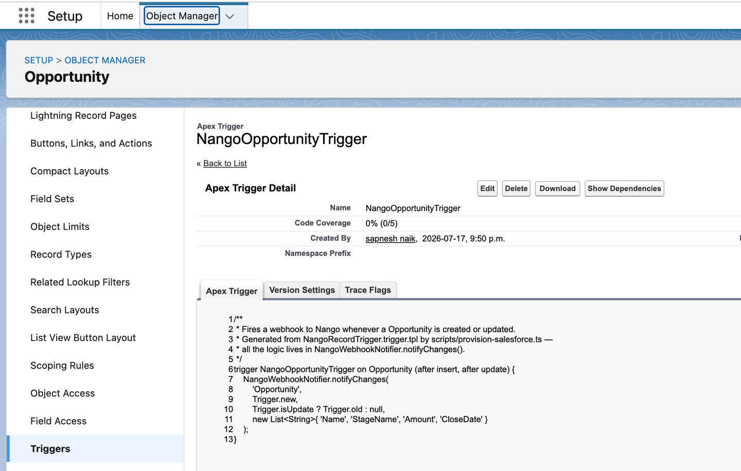
Task: Switch to the Version Settings tab
Action: 302,290
